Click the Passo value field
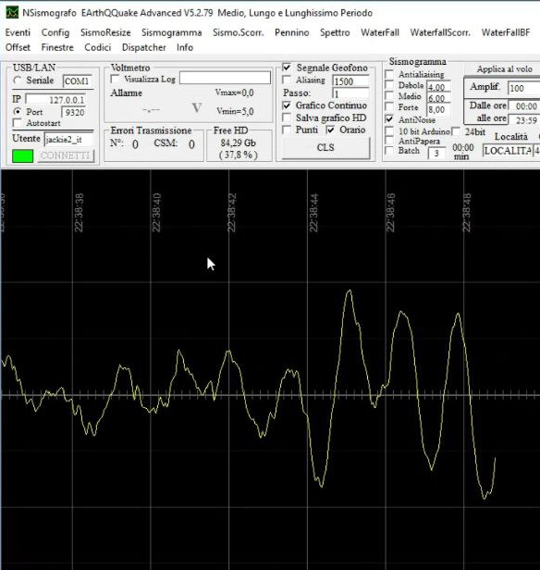The height and width of the screenshot is (570, 540). (350, 93)
